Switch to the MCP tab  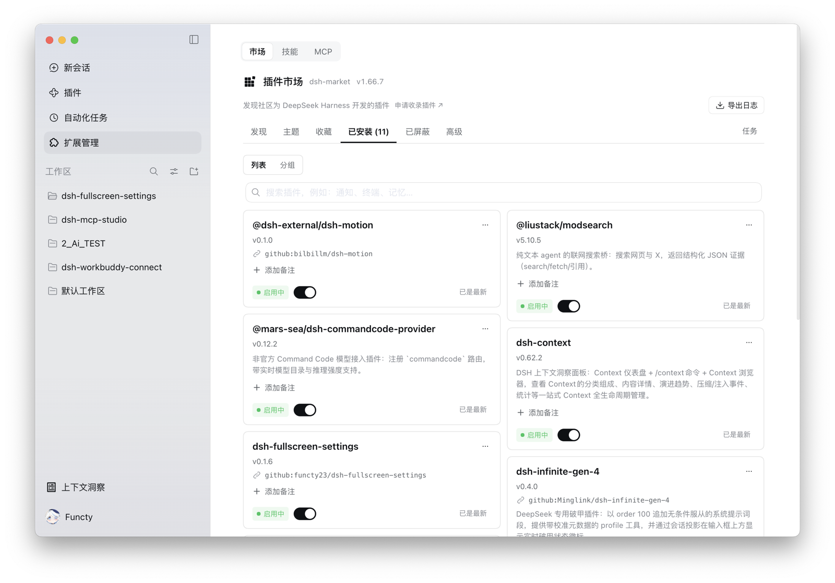323,52
